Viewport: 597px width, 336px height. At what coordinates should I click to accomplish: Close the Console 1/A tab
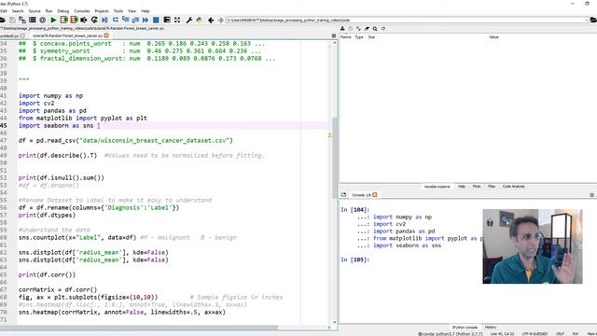click(x=375, y=195)
